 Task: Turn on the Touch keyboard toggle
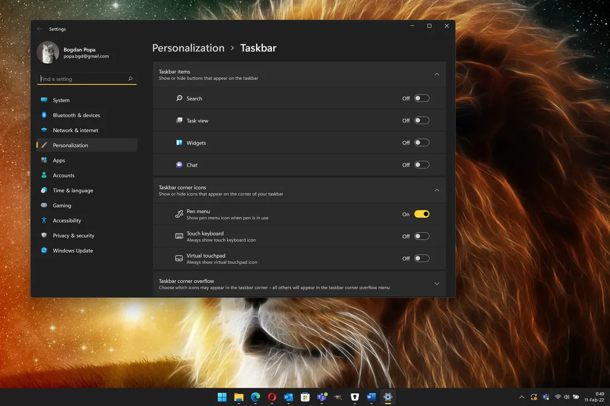[x=421, y=237]
